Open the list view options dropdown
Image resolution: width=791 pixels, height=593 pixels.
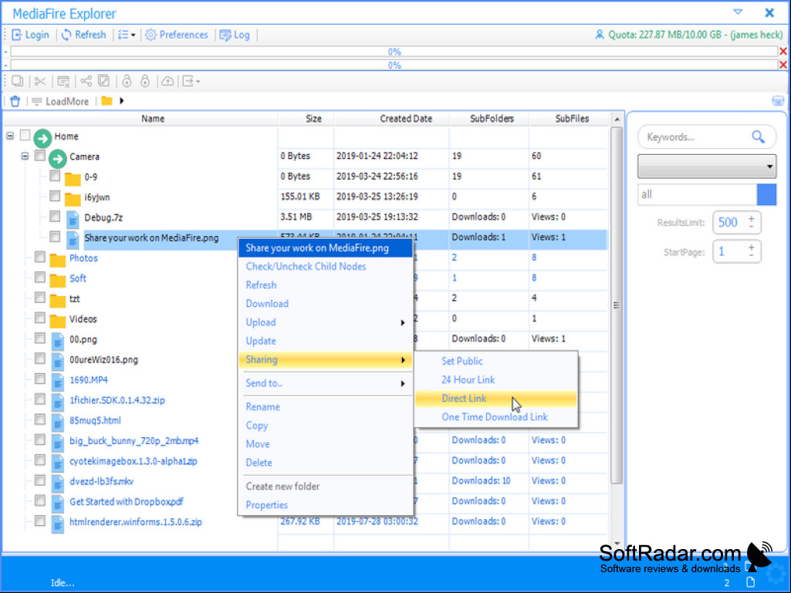click(x=127, y=35)
